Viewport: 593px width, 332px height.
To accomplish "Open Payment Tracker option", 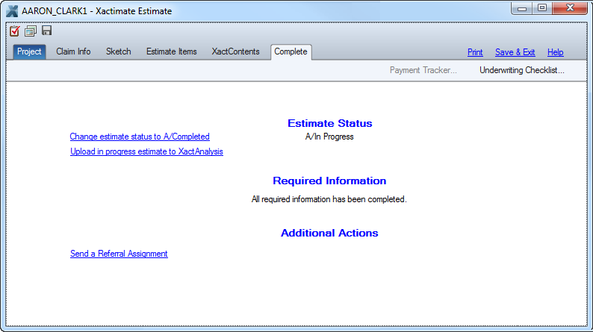I will [x=423, y=70].
